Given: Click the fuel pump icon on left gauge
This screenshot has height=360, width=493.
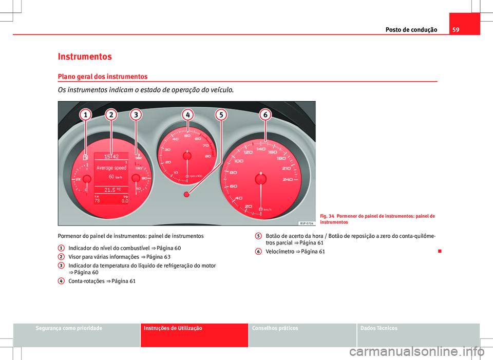Looking at the screenshot, I should click(x=85, y=157).
